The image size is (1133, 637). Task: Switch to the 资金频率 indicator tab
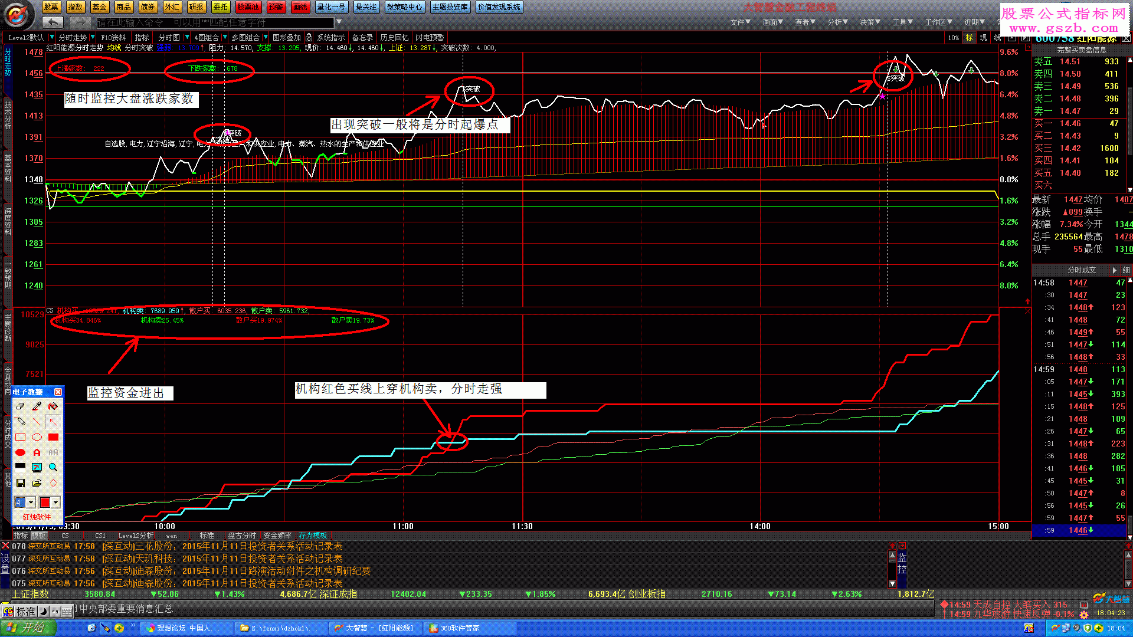(x=277, y=536)
